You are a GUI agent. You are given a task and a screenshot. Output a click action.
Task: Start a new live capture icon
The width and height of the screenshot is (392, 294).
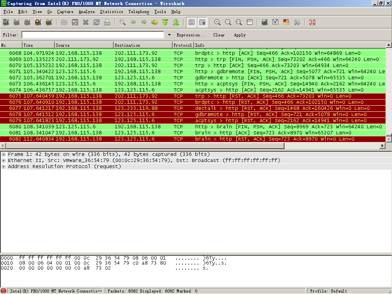(x=28, y=22)
